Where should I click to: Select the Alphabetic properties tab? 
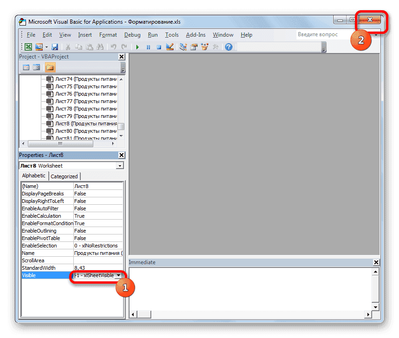click(33, 175)
